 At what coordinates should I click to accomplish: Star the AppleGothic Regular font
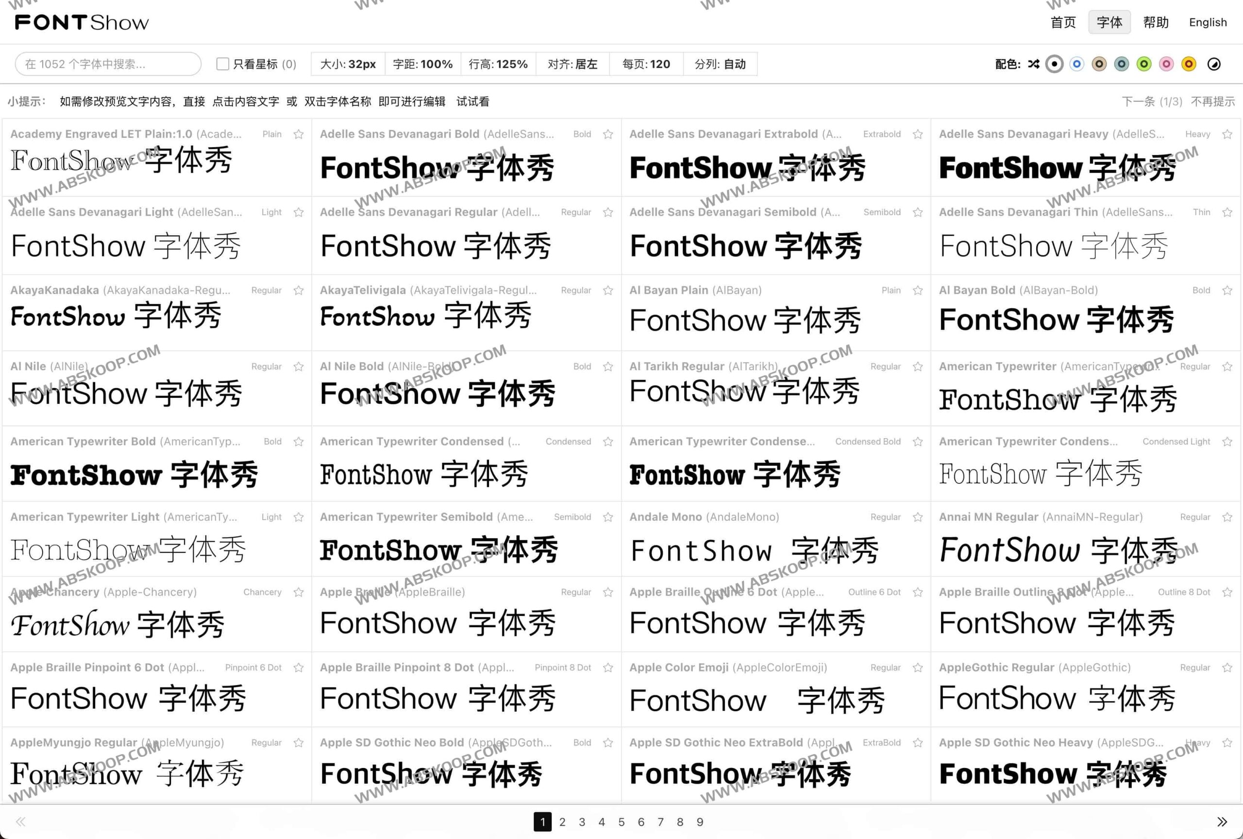coord(1227,668)
